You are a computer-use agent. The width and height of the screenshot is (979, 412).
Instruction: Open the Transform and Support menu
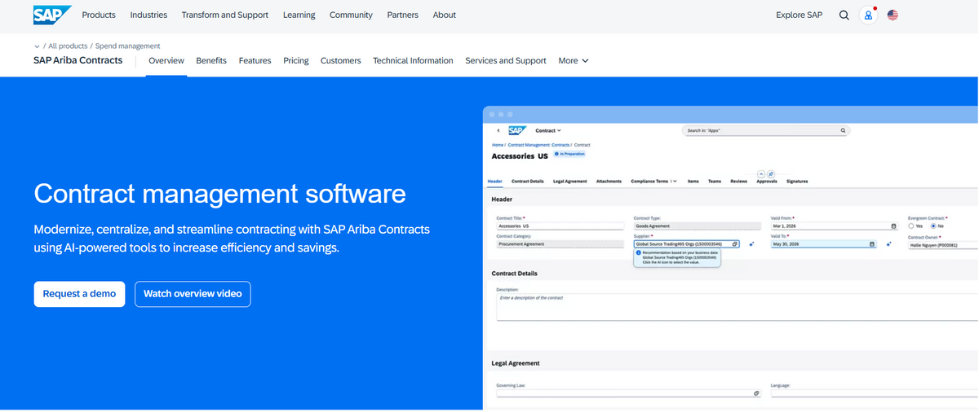click(x=225, y=15)
